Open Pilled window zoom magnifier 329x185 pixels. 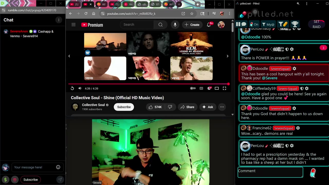[x=298, y=4]
